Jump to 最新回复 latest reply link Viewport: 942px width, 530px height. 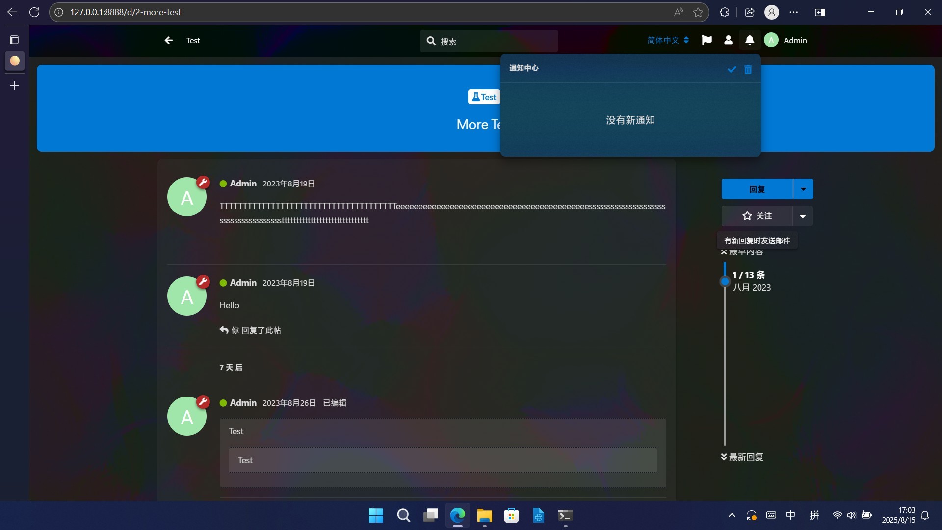(x=742, y=457)
